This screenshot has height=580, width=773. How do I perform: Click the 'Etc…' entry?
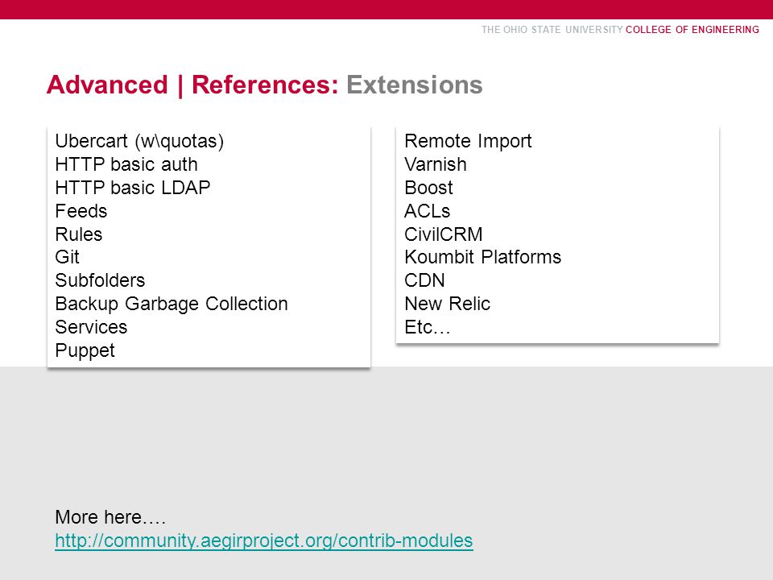(x=428, y=327)
